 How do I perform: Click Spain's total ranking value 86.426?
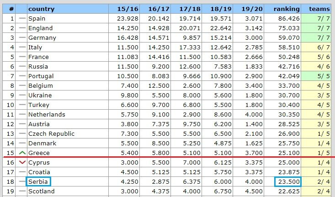(288, 19)
